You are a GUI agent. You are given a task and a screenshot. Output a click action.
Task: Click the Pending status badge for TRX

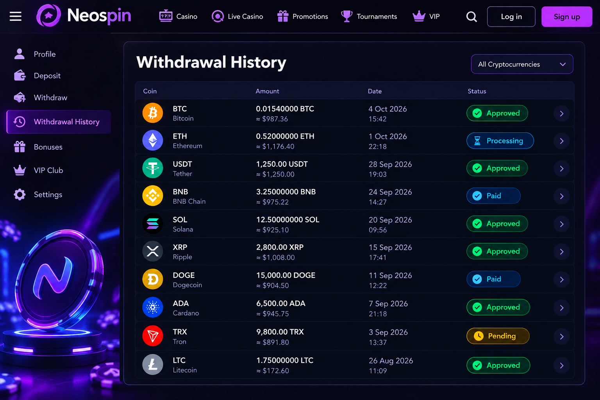[x=498, y=336]
